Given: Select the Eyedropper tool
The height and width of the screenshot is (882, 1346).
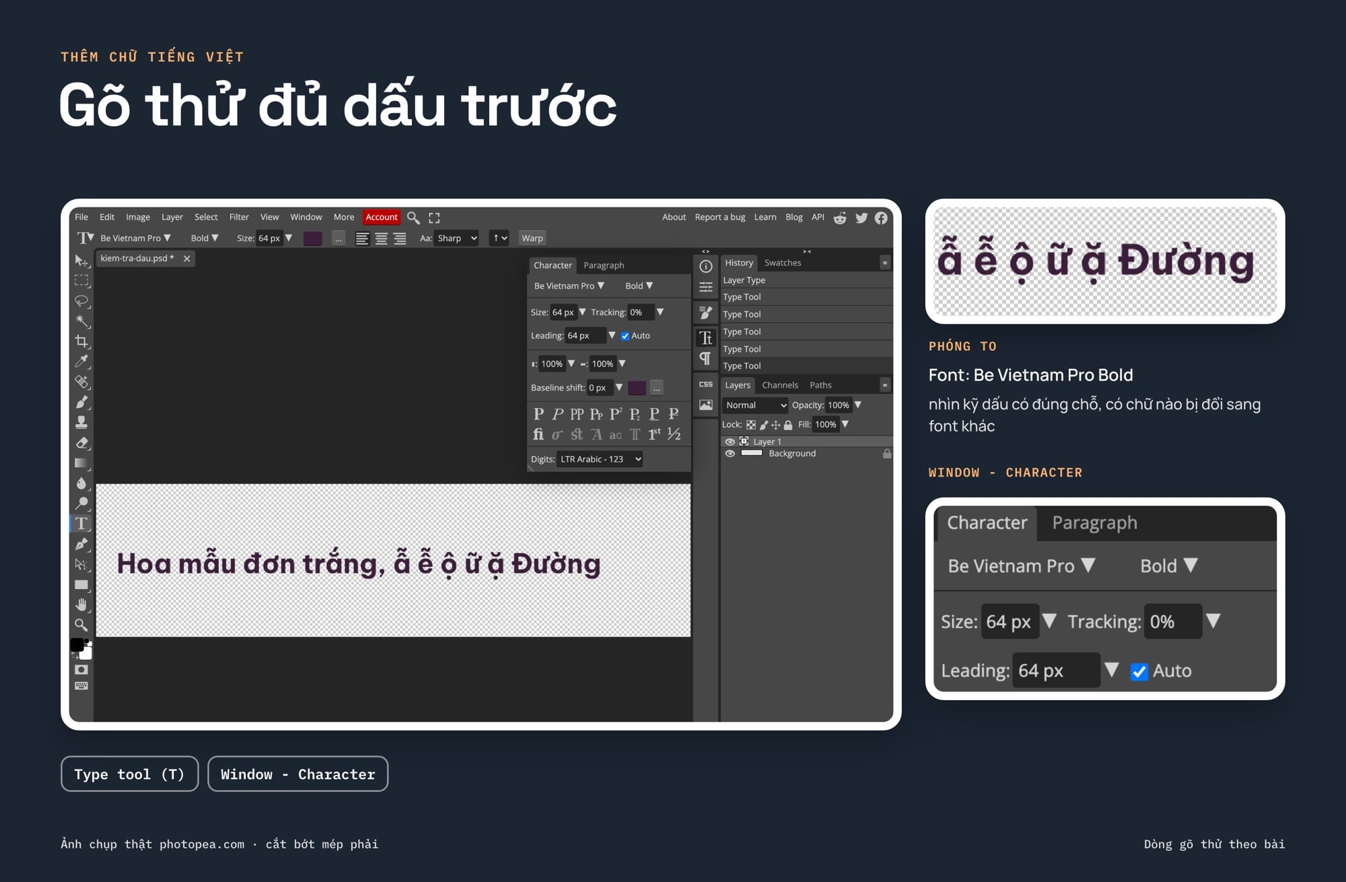Looking at the screenshot, I should click(81, 362).
